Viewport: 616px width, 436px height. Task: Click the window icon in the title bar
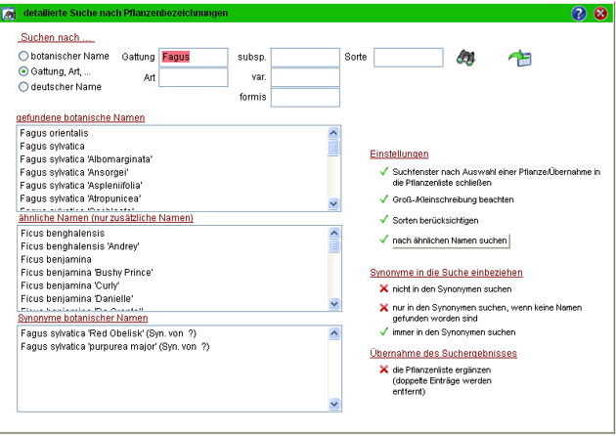[8, 14]
